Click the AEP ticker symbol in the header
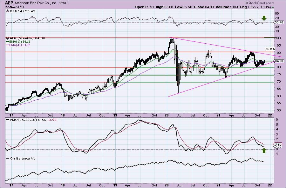This screenshot has width=286, height=188. pyautogui.click(x=9, y=3)
